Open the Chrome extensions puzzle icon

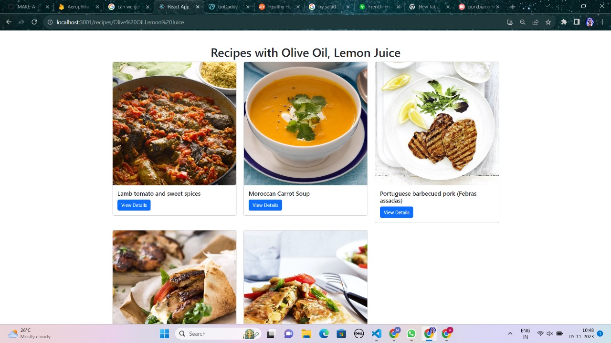click(564, 22)
